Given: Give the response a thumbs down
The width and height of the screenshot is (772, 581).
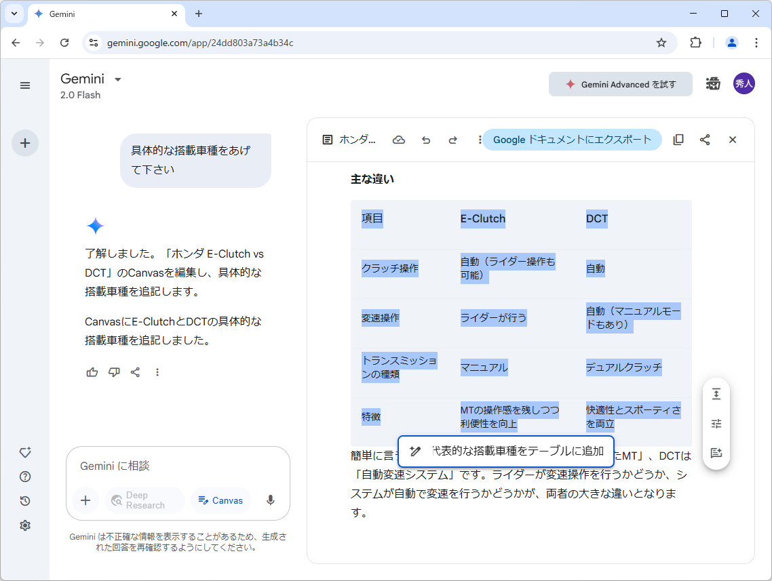Looking at the screenshot, I should (114, 372).
